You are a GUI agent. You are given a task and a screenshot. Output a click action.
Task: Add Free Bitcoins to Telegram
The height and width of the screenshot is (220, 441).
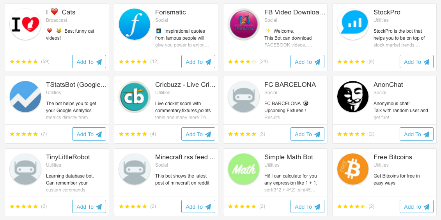point(416,206)
